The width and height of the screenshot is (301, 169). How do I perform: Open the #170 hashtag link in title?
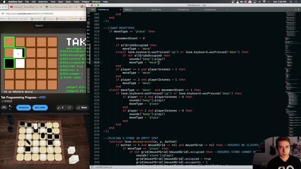tap(42, 98)
